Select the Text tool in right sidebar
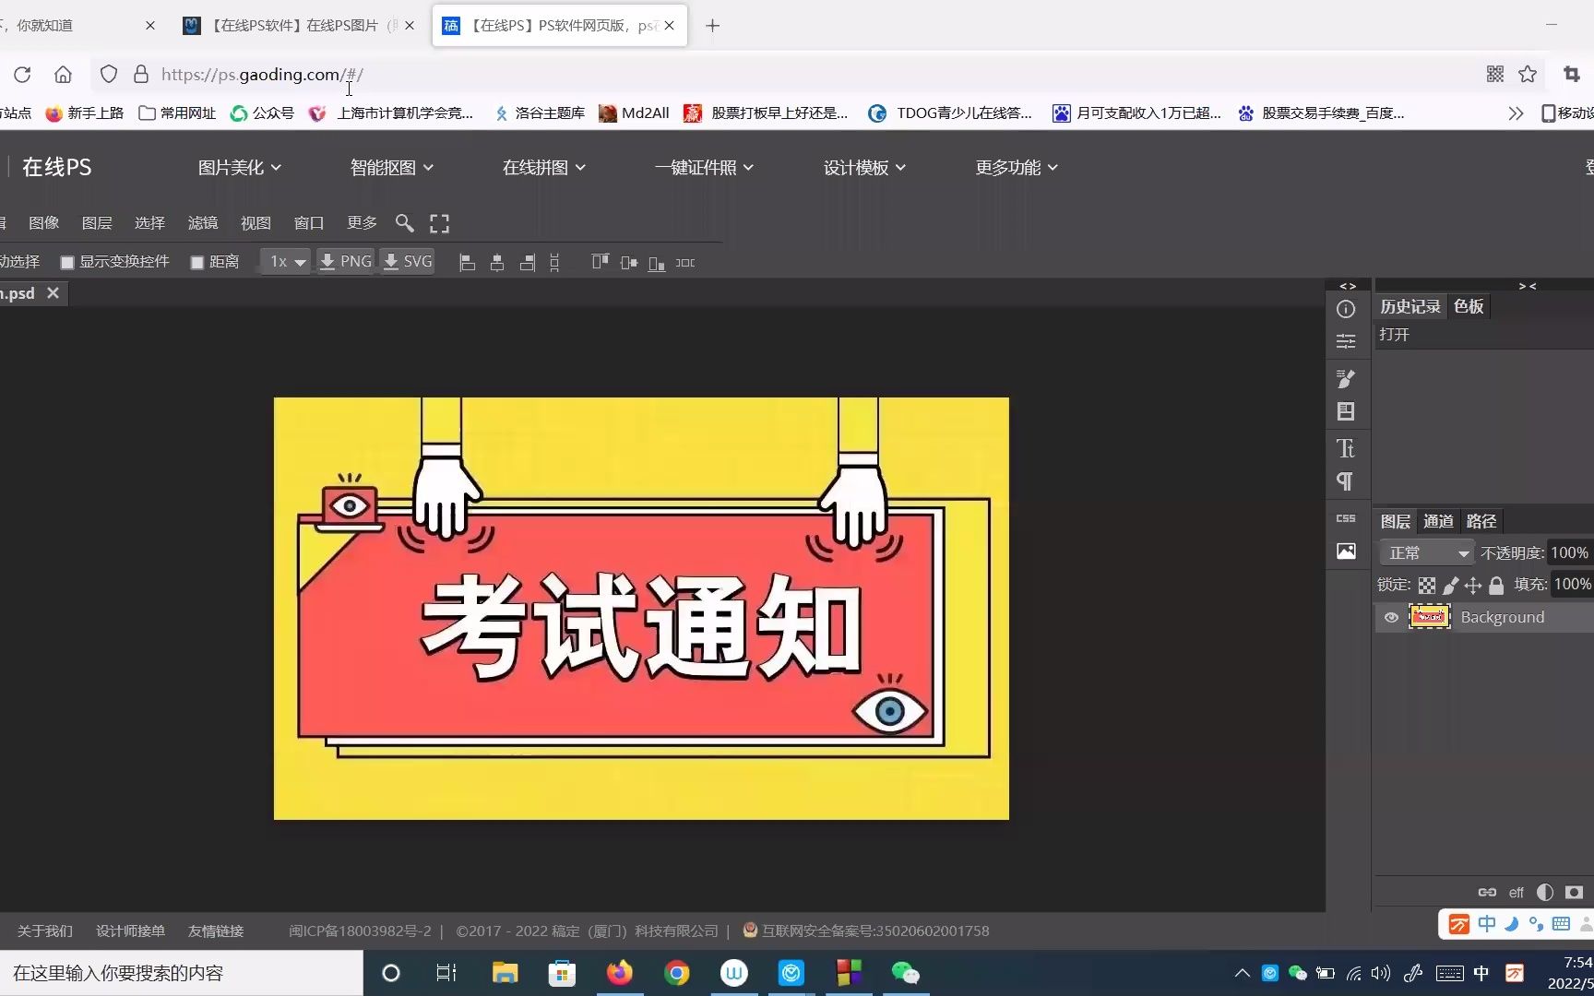Image resolution: width=1594 pixels, height=996 pixels. coord(1346,449)
